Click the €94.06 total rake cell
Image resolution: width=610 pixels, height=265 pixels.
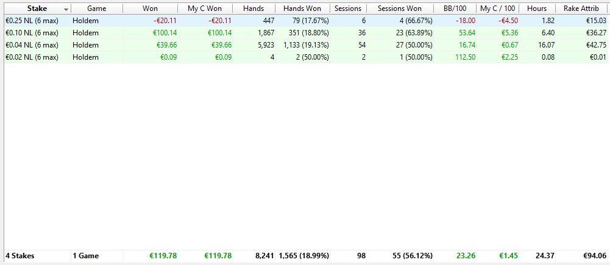(595, 256)
